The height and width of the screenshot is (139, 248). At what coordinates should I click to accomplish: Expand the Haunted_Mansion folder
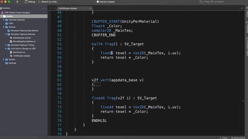[3, 20]
